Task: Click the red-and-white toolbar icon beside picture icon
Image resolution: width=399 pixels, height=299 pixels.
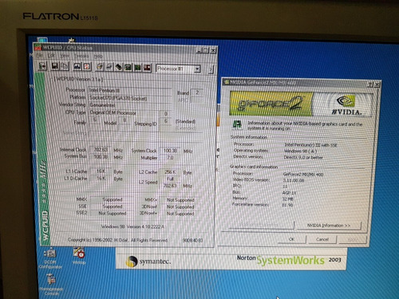Action: [x=87, y=67]
